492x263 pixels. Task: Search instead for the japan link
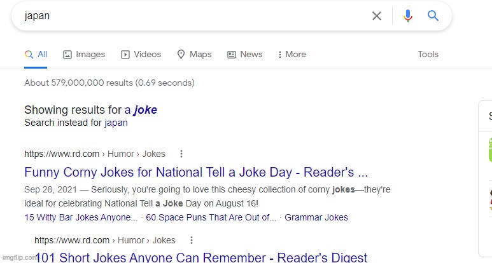point(116,123)
